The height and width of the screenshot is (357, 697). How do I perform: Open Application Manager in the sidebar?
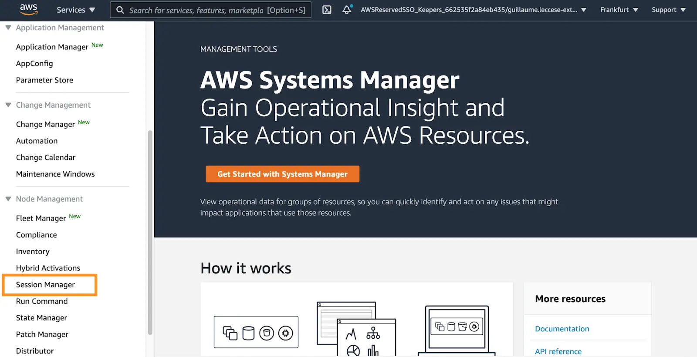coord(52,47)
